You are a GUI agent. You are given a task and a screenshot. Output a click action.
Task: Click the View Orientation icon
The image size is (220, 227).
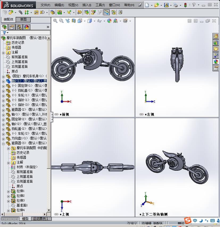tap(80, 21)
